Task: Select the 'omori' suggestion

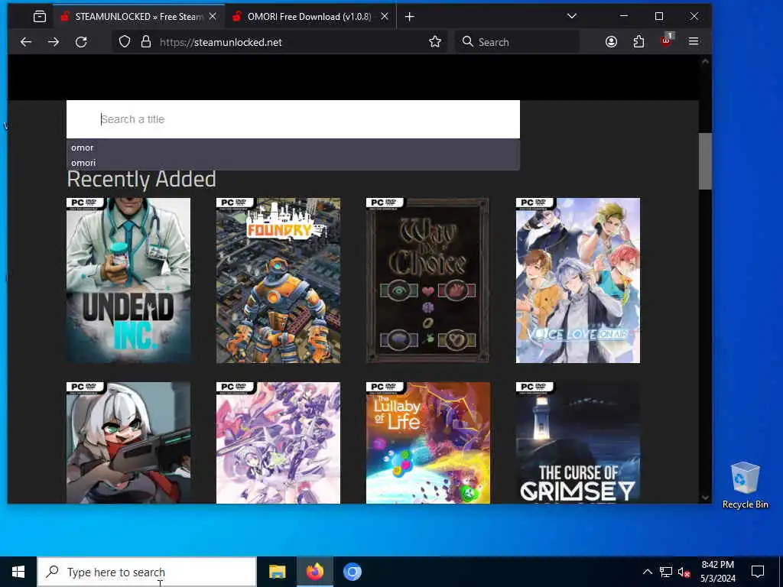Action: [293, 163]
